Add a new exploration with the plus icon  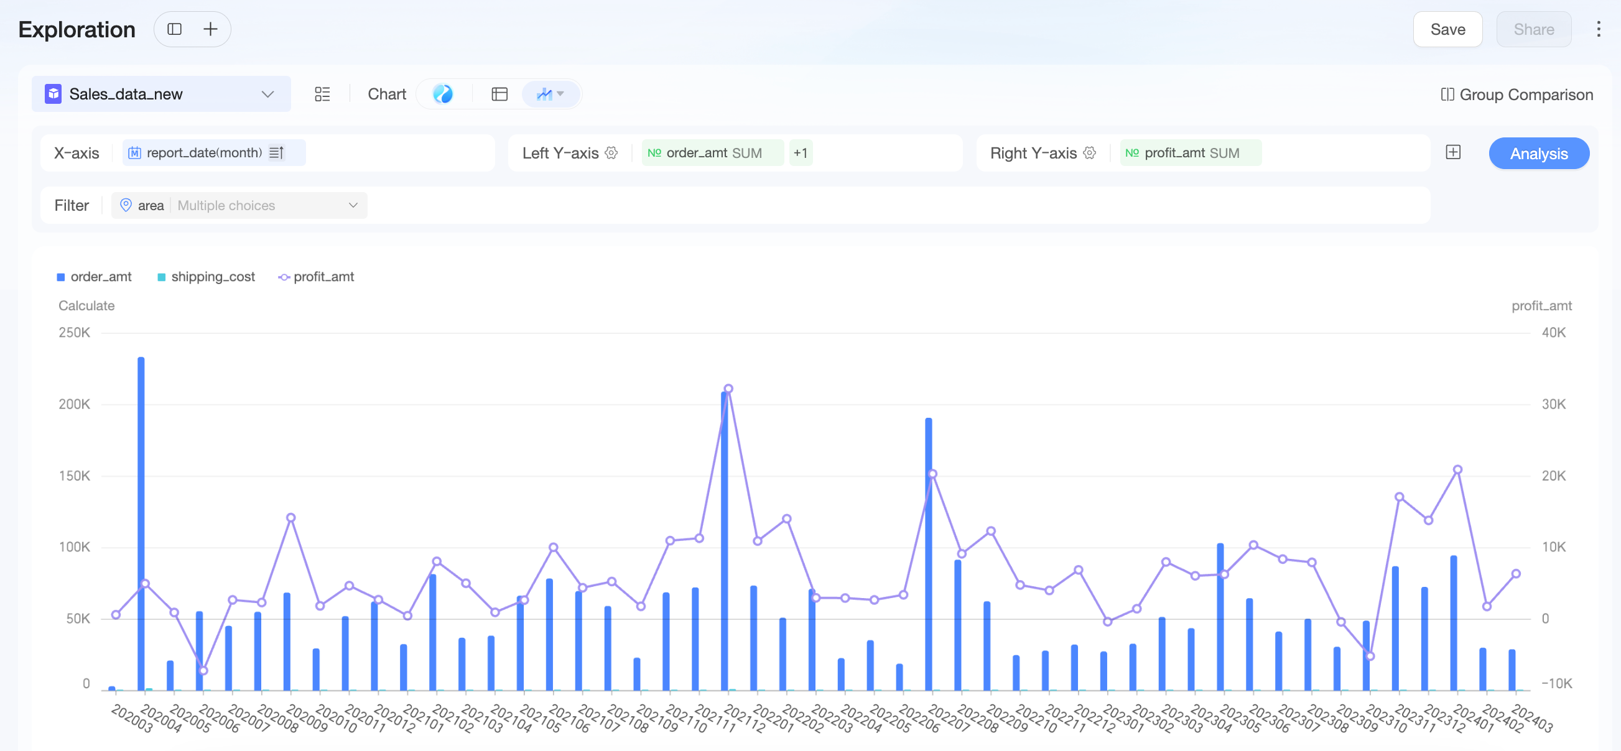210,29
